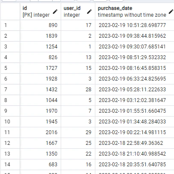Click the id cell 683
The image size is (174, 174).
coord(40,165)
